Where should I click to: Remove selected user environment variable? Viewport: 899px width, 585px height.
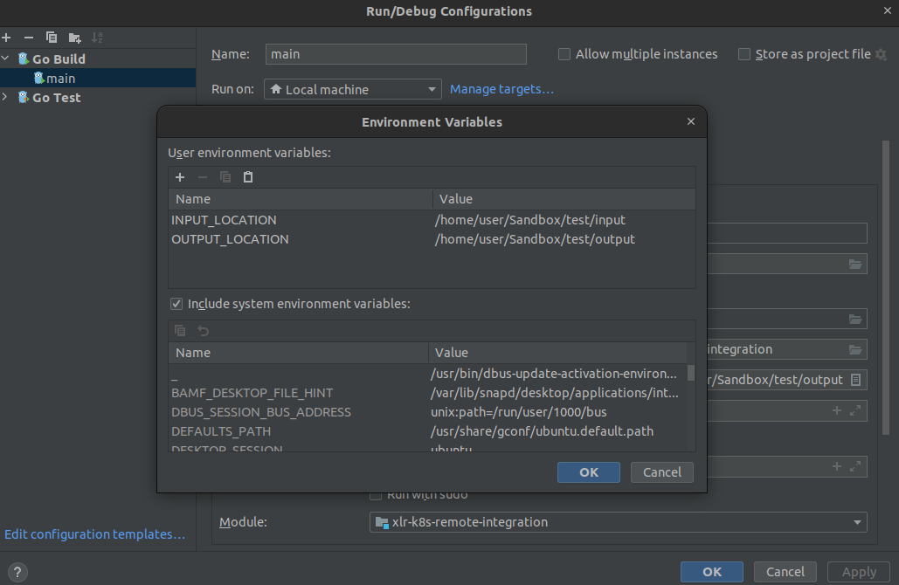[x=203, y=177]
